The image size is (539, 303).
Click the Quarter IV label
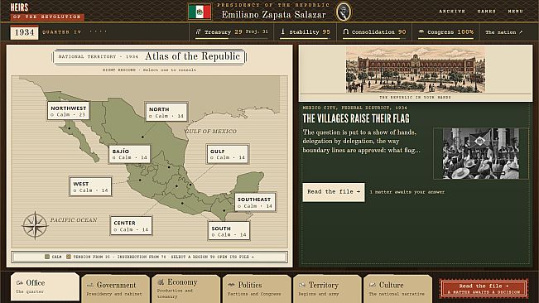61,32
